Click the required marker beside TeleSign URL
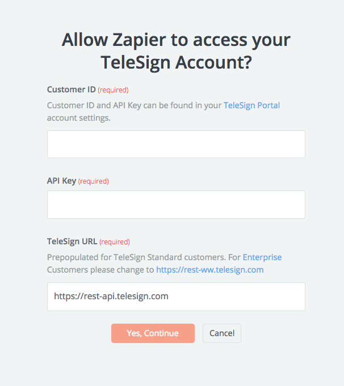 coord(114,242)
